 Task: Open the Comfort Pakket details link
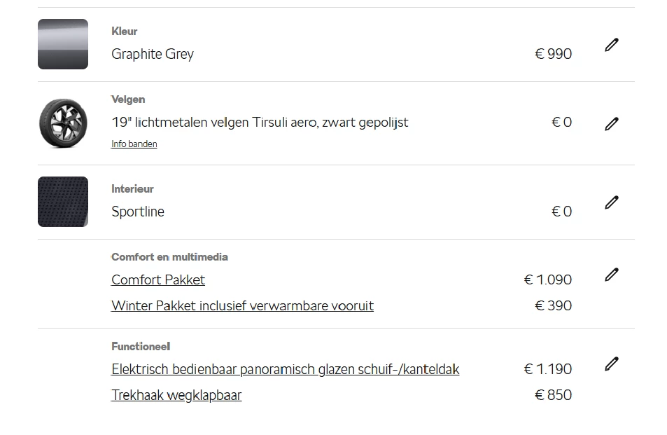click(157, 279)
